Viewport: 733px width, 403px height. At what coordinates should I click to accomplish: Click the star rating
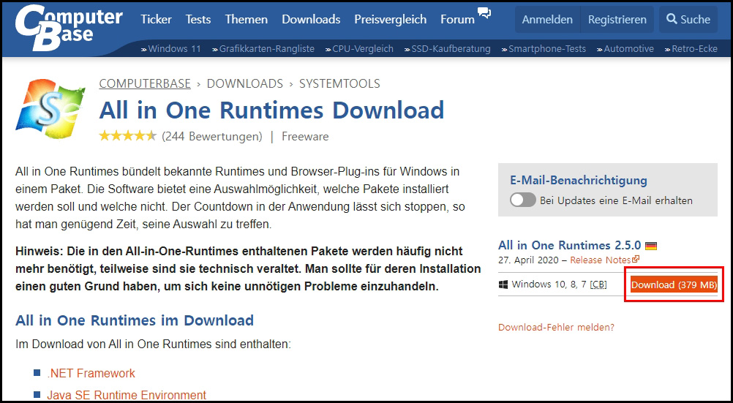point(127,136)
